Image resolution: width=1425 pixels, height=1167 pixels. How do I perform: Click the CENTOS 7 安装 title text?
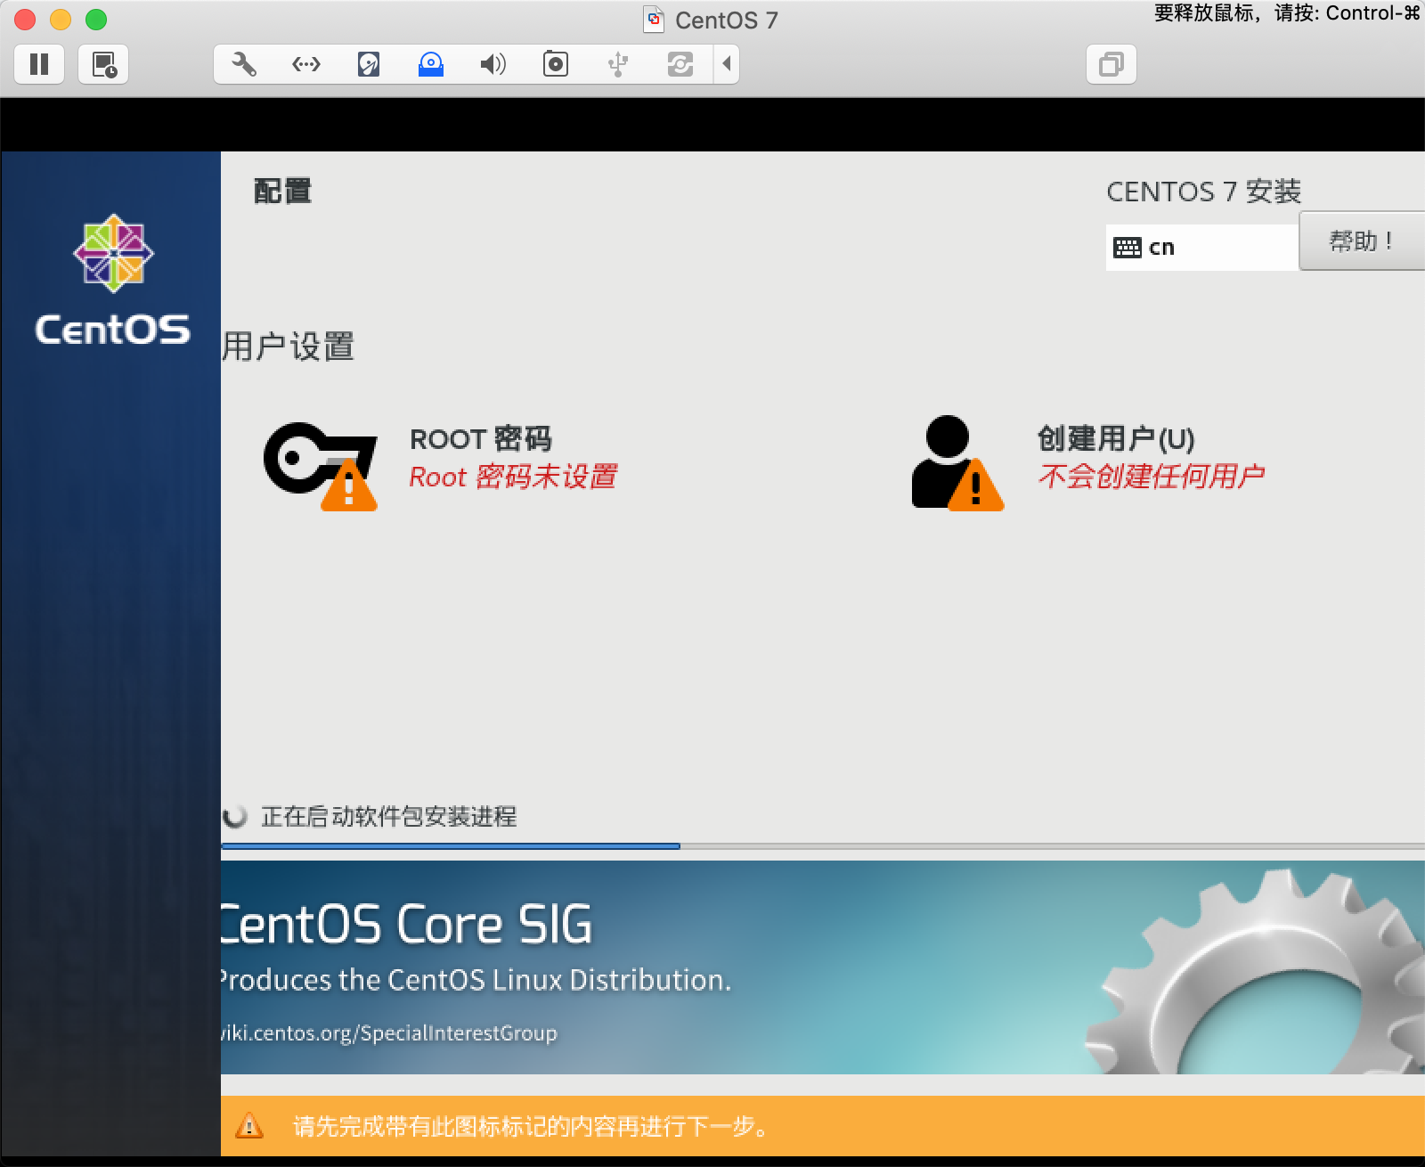pyautogui.click(x=1204, y=192)
